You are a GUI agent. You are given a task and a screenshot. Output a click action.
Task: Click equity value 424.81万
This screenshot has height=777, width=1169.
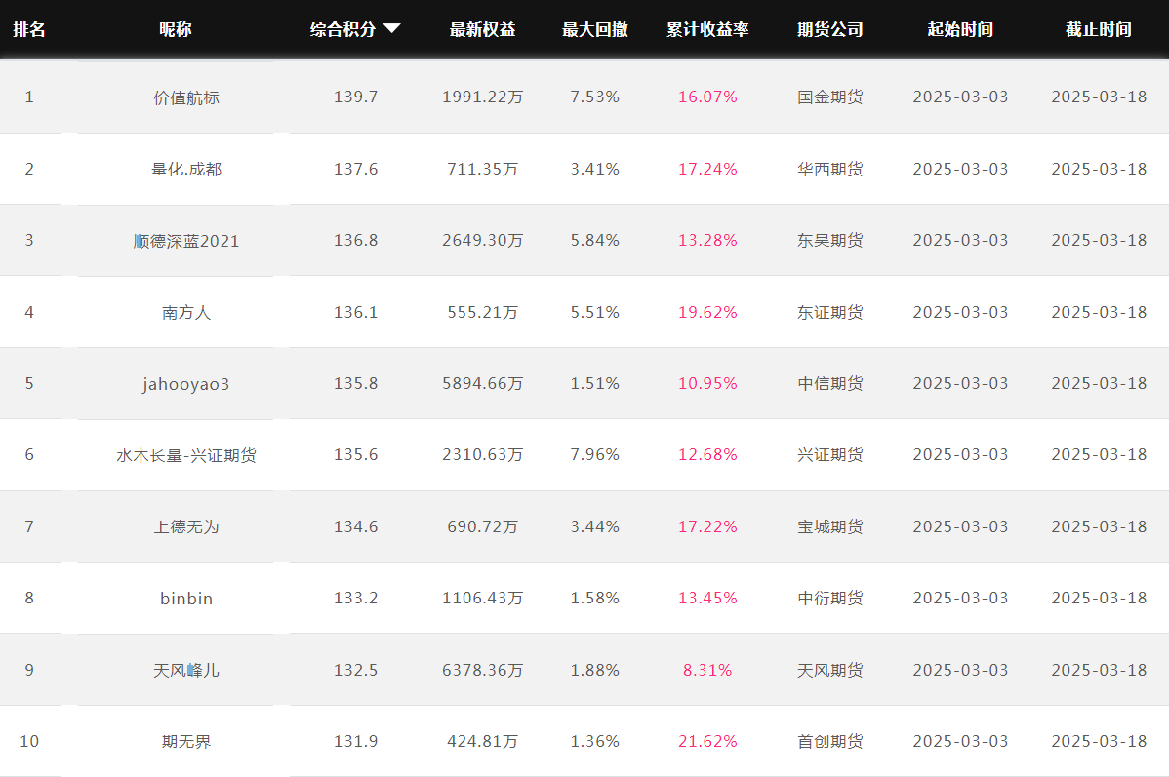tap(482, 741)
